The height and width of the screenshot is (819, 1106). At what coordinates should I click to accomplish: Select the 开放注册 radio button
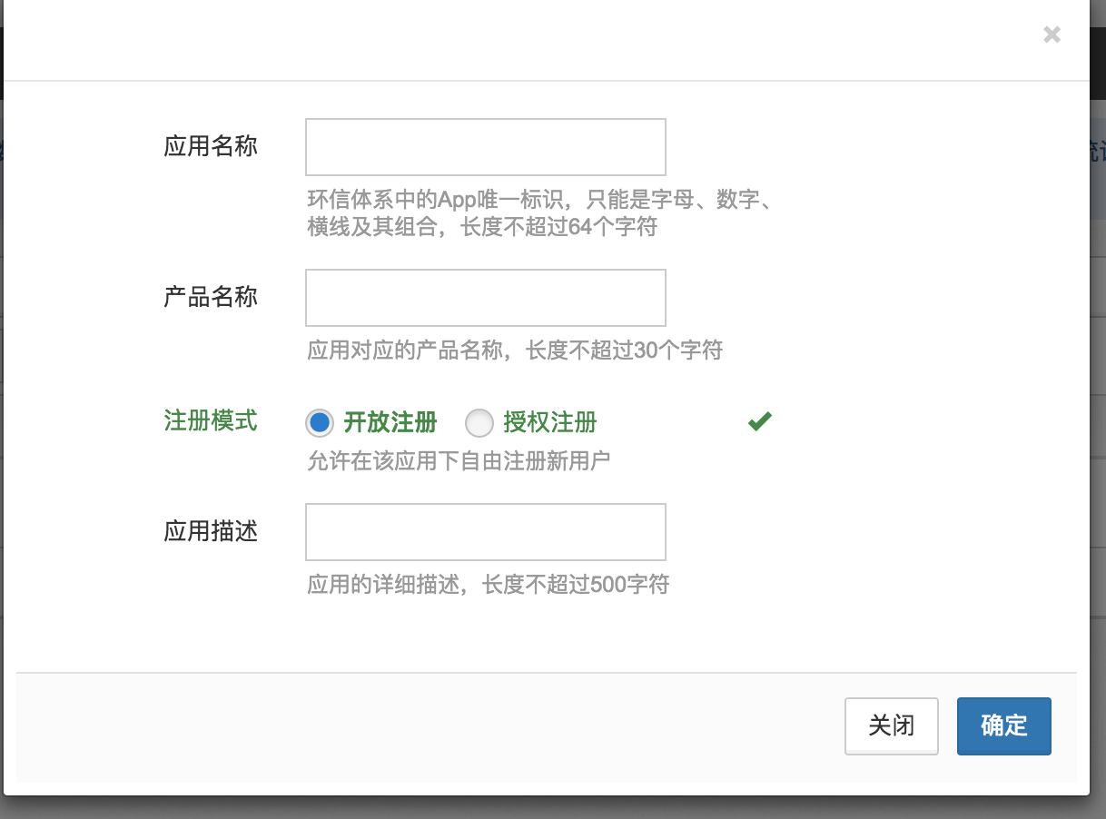[320, 422]
